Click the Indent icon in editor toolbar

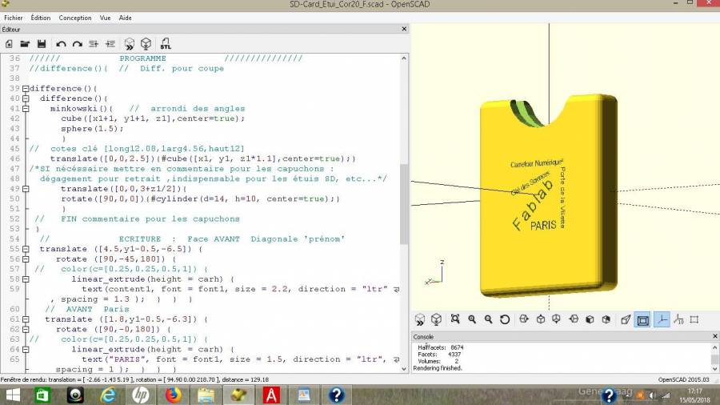110,44
